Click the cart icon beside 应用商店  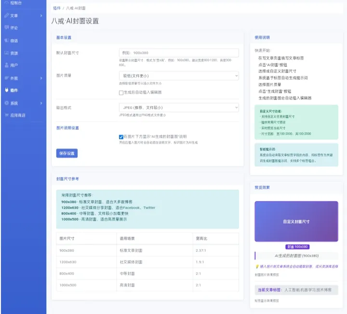pyautogui.click(x=7, y=115)
